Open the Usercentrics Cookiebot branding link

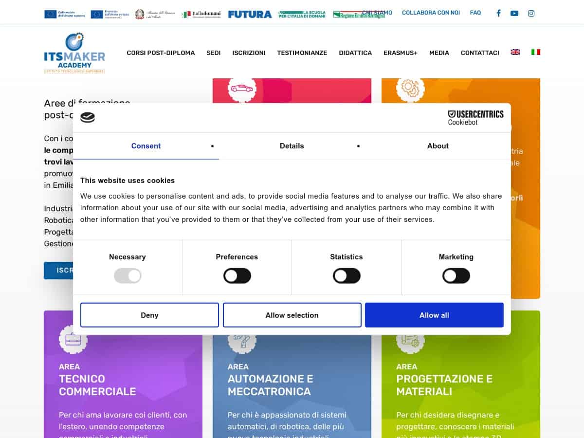(475, 117)
